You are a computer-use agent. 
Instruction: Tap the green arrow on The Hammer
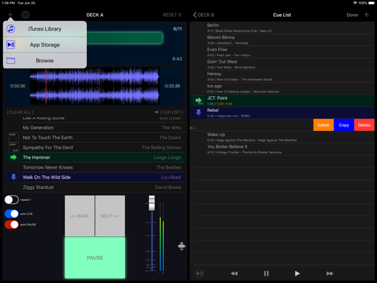(x=13, y=157)
